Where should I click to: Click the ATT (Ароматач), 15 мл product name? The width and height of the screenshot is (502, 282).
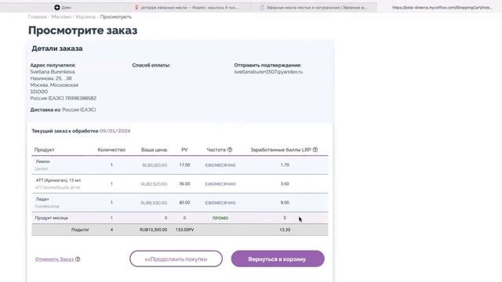[58, 180]
